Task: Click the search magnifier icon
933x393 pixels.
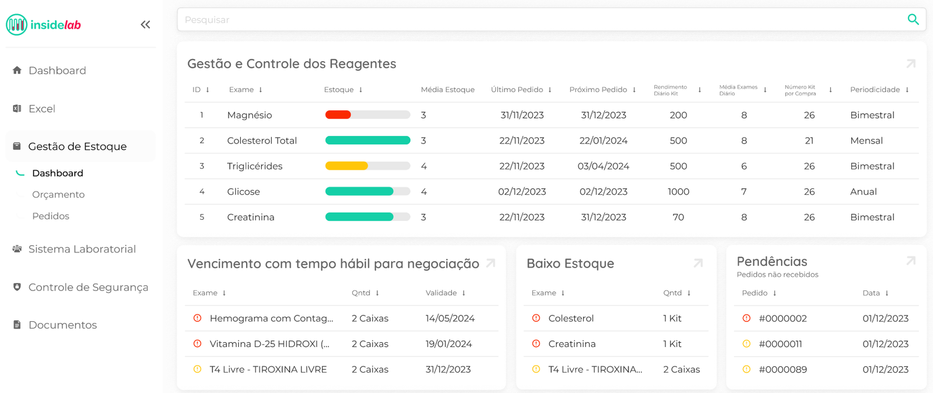Action: point(913,19)
